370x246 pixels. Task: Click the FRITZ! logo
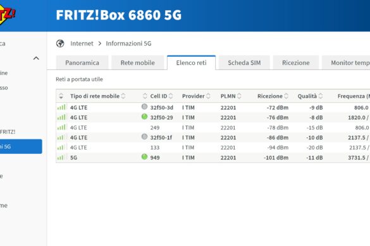(7, 15)
